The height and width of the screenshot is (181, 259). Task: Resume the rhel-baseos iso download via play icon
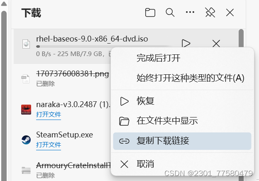(186, 44)
